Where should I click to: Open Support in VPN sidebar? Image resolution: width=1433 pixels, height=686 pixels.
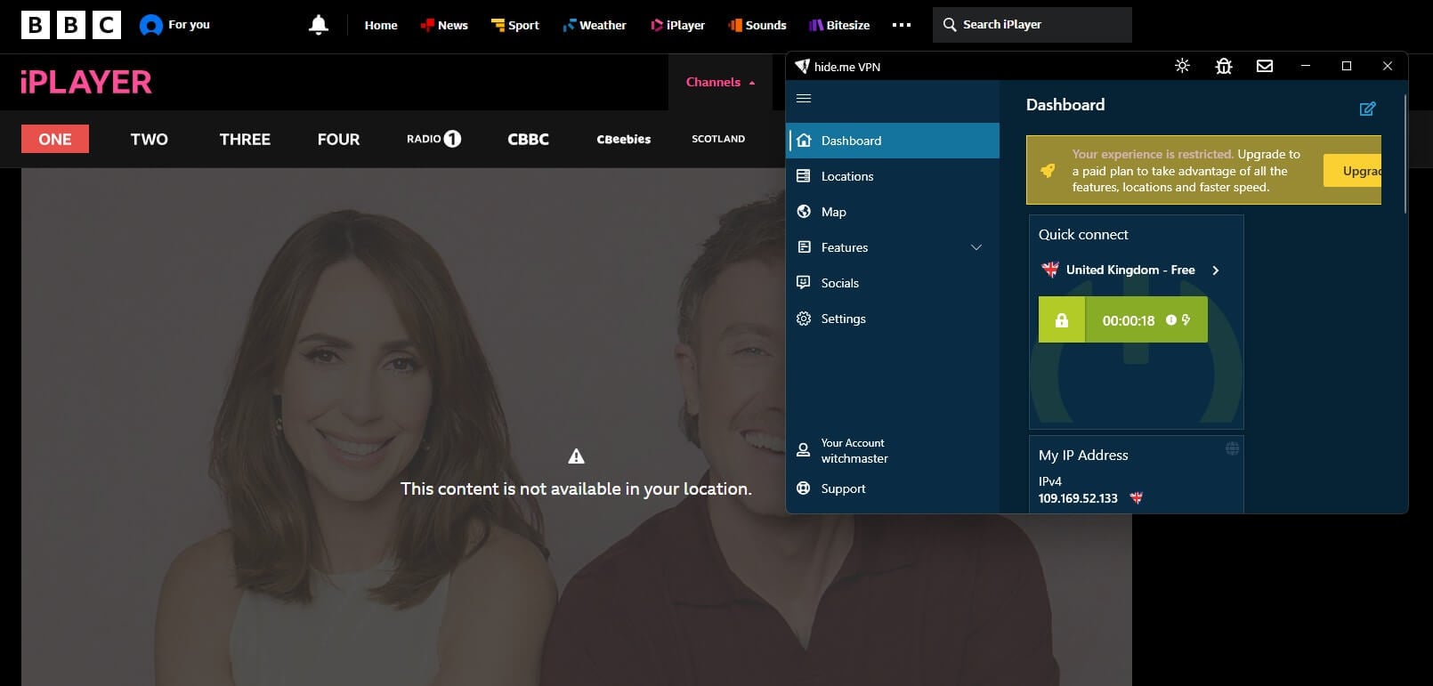point(893,488)
